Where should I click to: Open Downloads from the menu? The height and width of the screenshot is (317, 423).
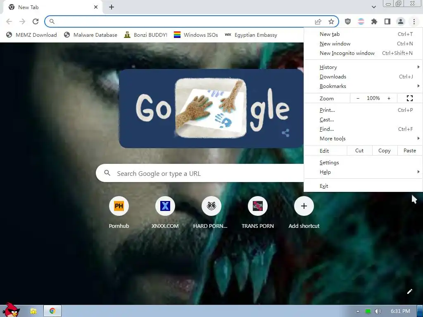point(364,76)
